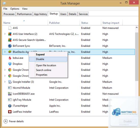Click the Fewer details link text
The width and height of the screenshot is (140, 128).
16,121
